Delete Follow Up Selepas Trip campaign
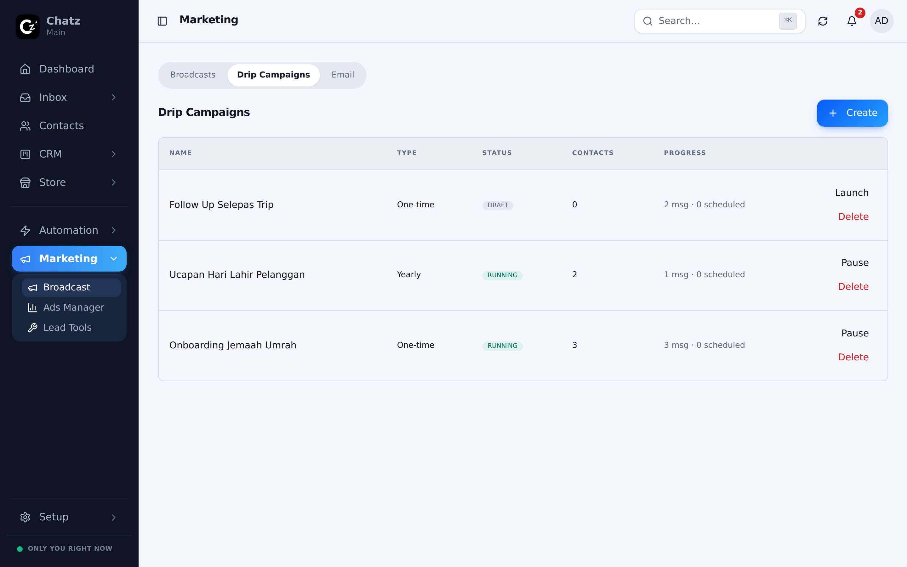Viewport: 907px width, 567px height. [x=853, y=217]
